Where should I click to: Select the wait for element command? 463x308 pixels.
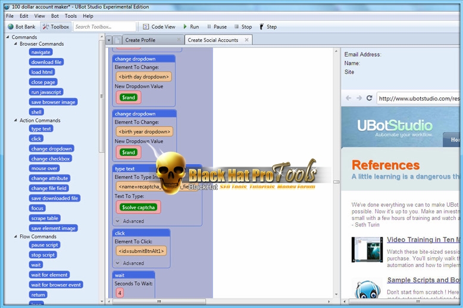click(49, 275)
